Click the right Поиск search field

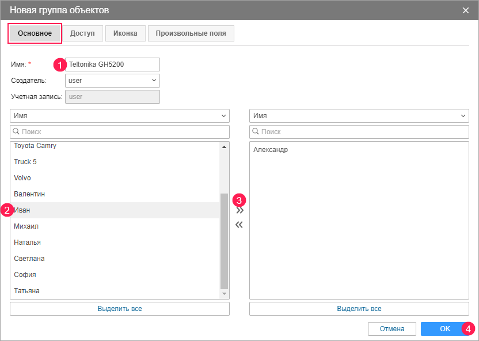click(359, 132)
